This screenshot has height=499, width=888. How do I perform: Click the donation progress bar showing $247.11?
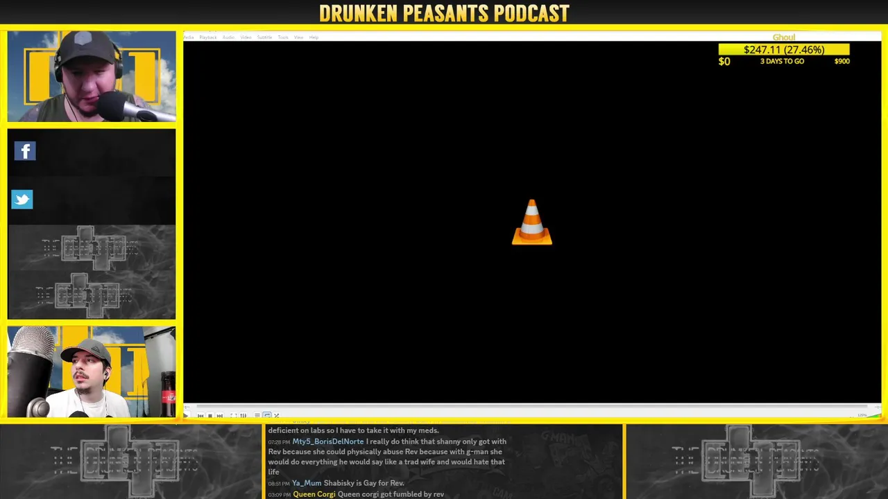click(x=784, y=50)
